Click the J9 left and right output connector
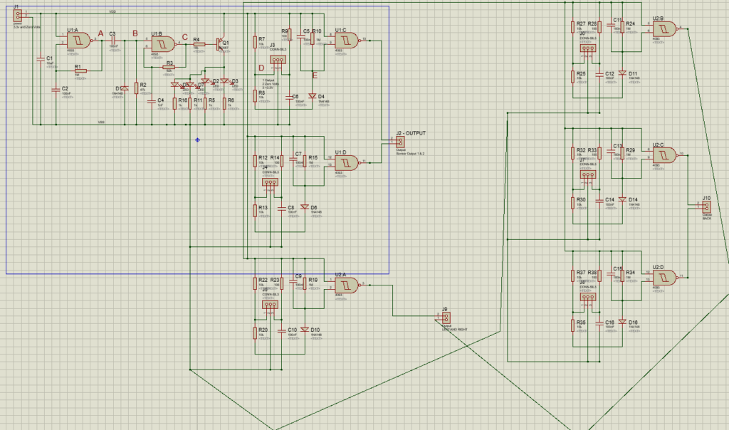The width and height of the screenshot is (729, 430). [446, 318]
